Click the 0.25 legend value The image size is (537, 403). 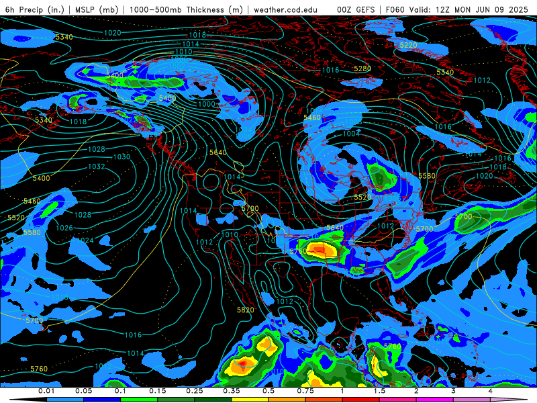coord(195,391)
